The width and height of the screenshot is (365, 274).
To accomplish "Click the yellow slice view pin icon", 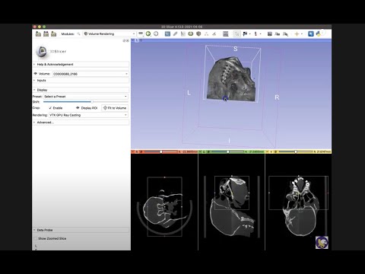I will (x=267, y=151).
